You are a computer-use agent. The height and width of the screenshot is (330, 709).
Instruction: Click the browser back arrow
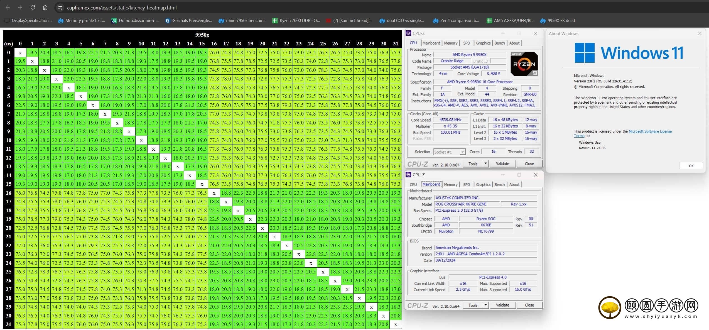click(x=8, y=8)
